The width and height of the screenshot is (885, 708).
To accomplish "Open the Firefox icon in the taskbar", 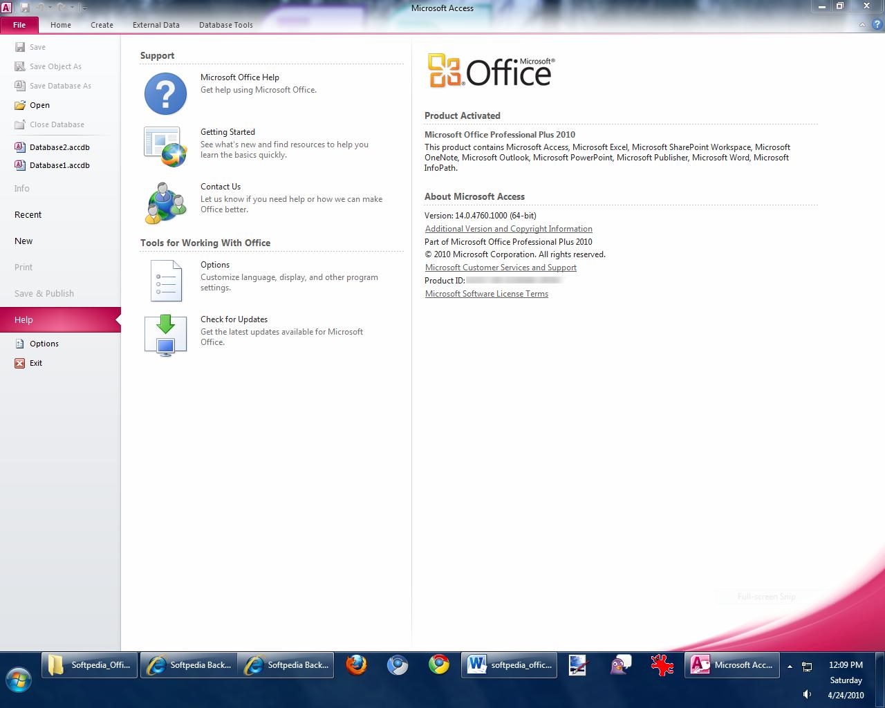I will coord(356,665).
